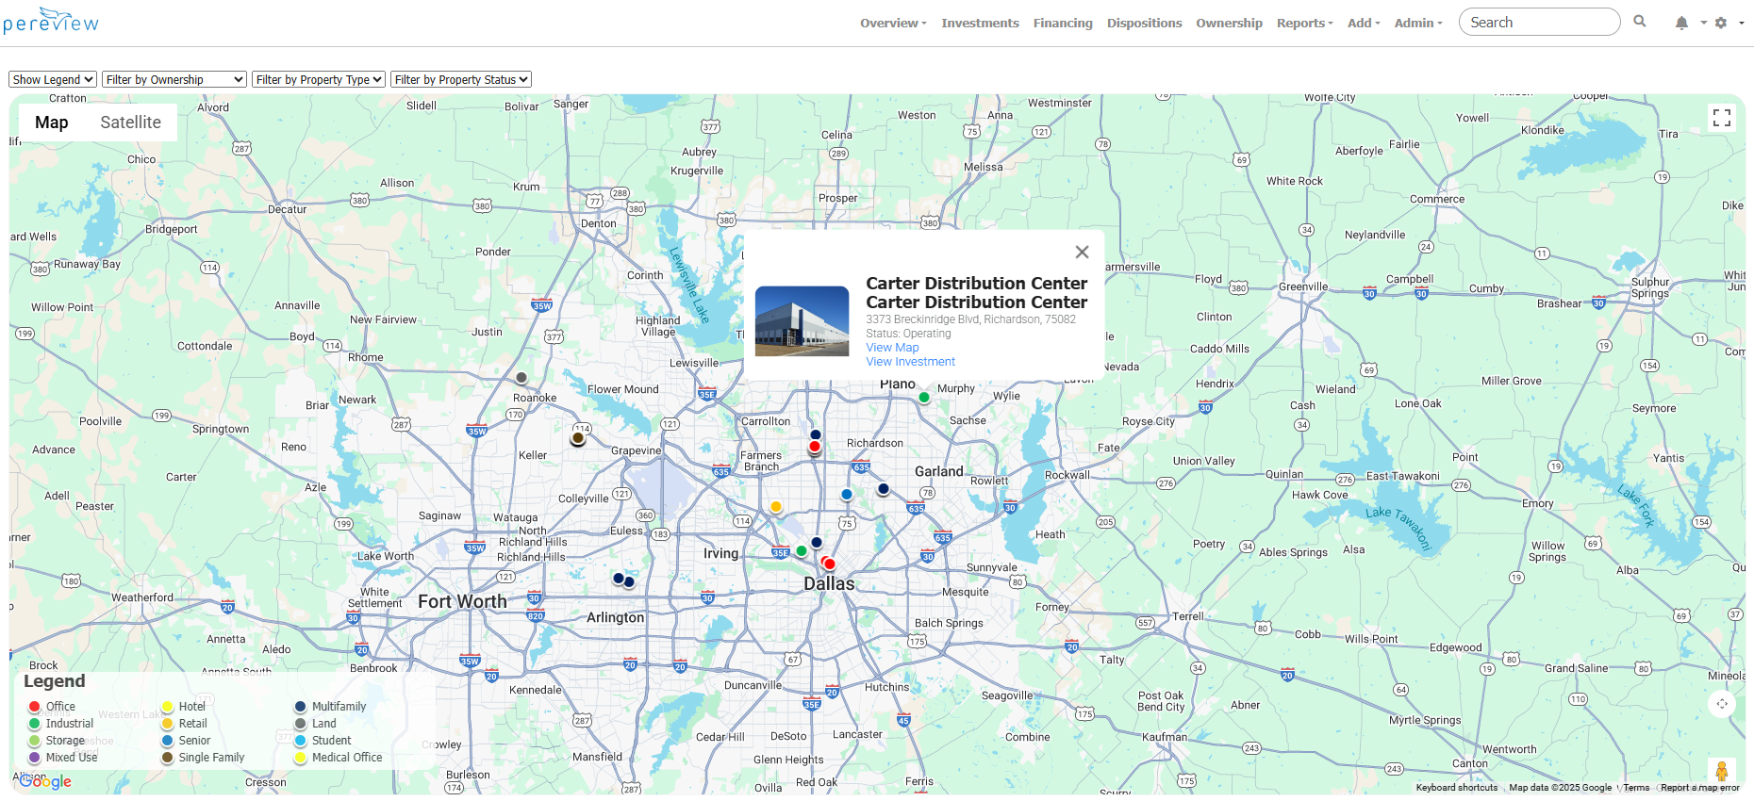Open the settings gear icon
1754x801 pixels.
[1721, 23]
